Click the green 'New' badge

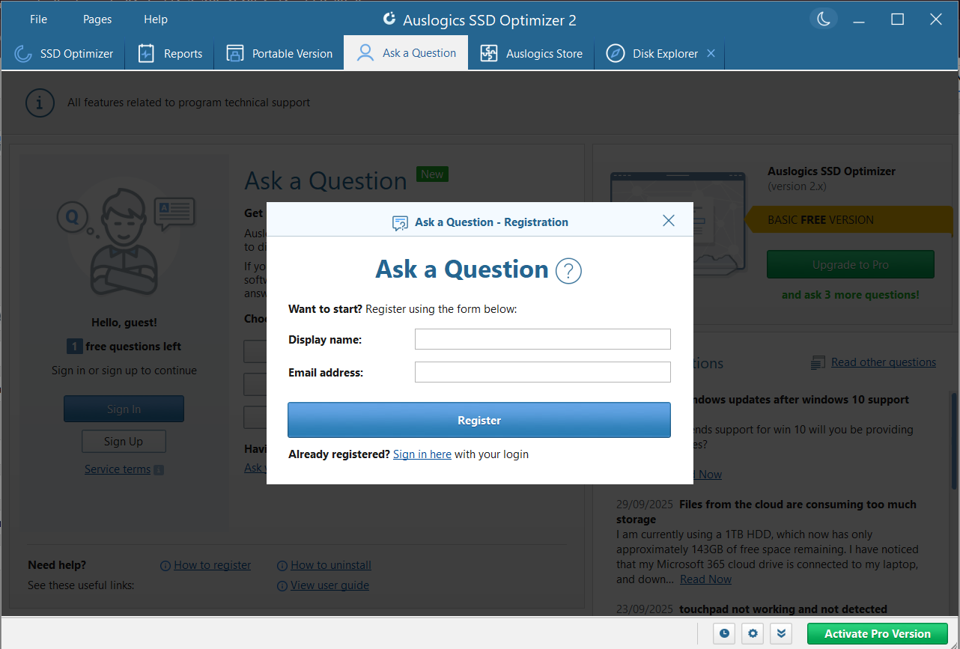click(432, 174)
